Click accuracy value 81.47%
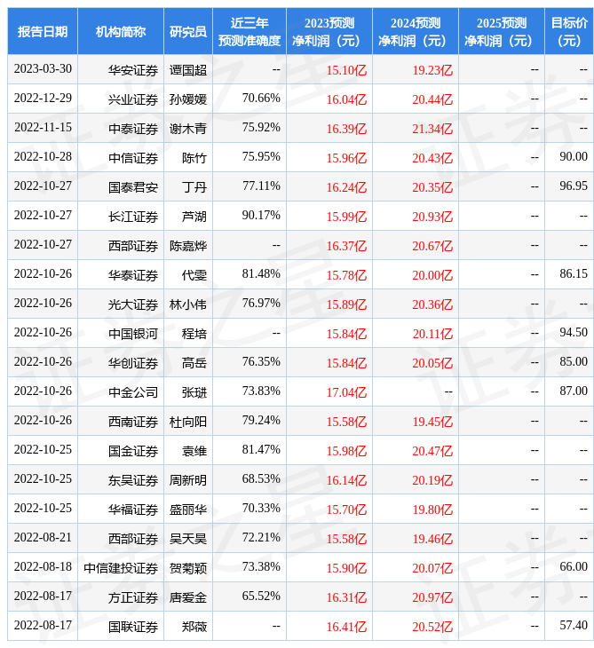This screenshot has height=648, width=594. tap(261, 450)
